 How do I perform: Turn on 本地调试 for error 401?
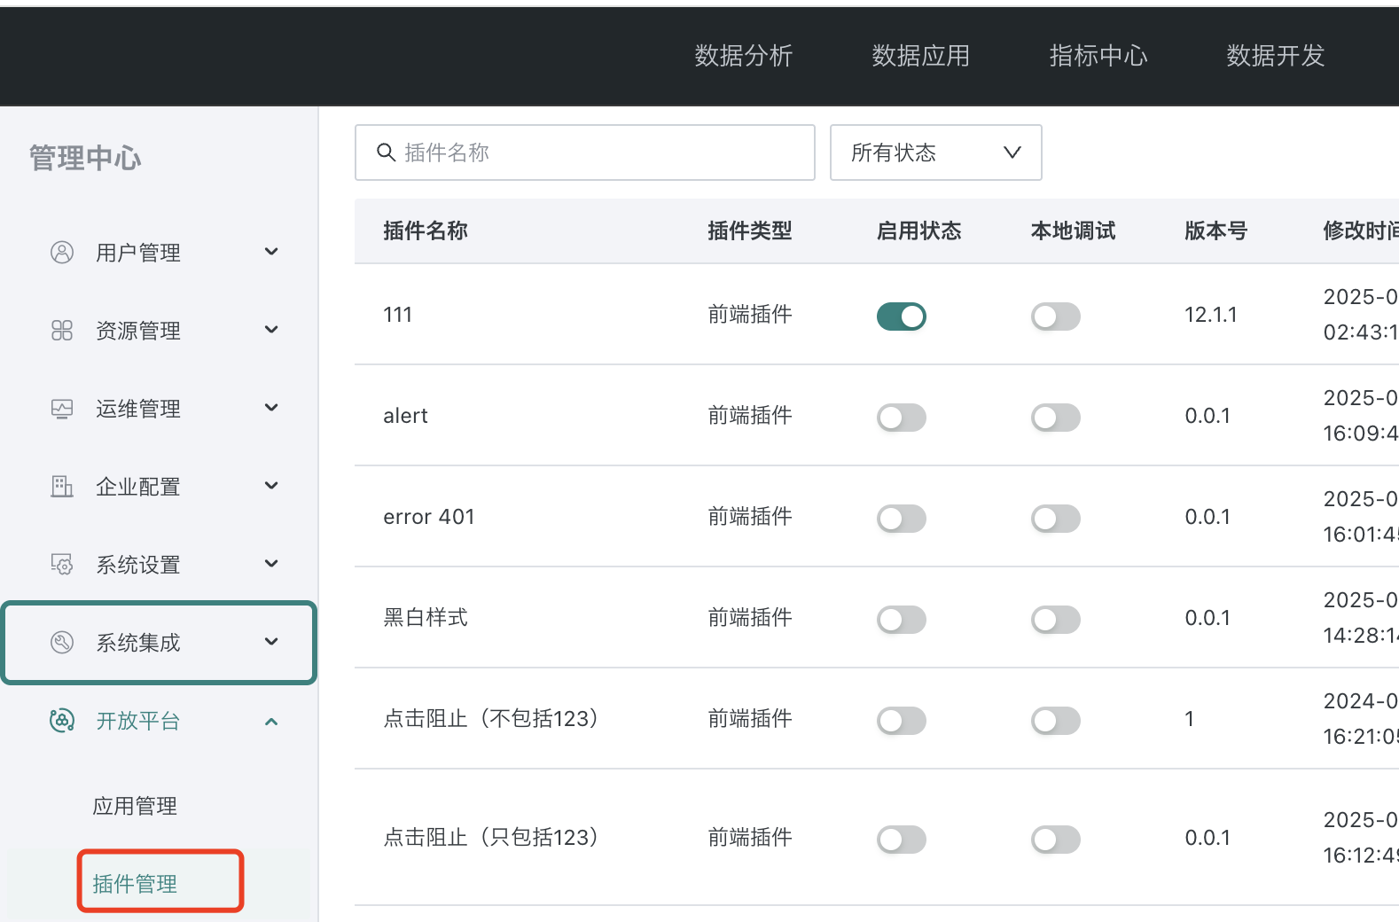pyautogui.click(x=1056, y=519)
